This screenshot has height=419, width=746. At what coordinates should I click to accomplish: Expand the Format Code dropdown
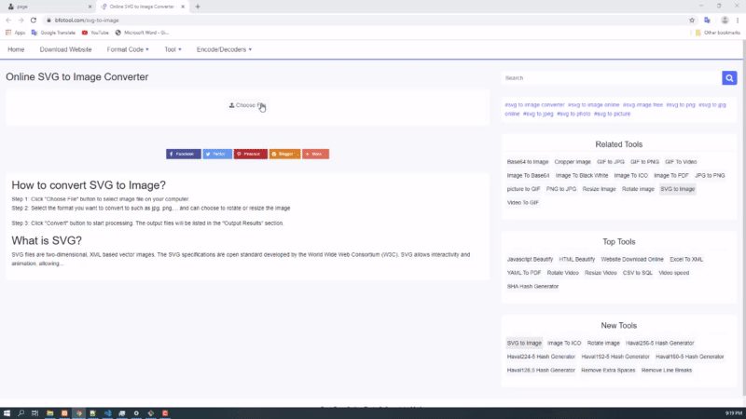pyautogui.click(x=128, y=49)
